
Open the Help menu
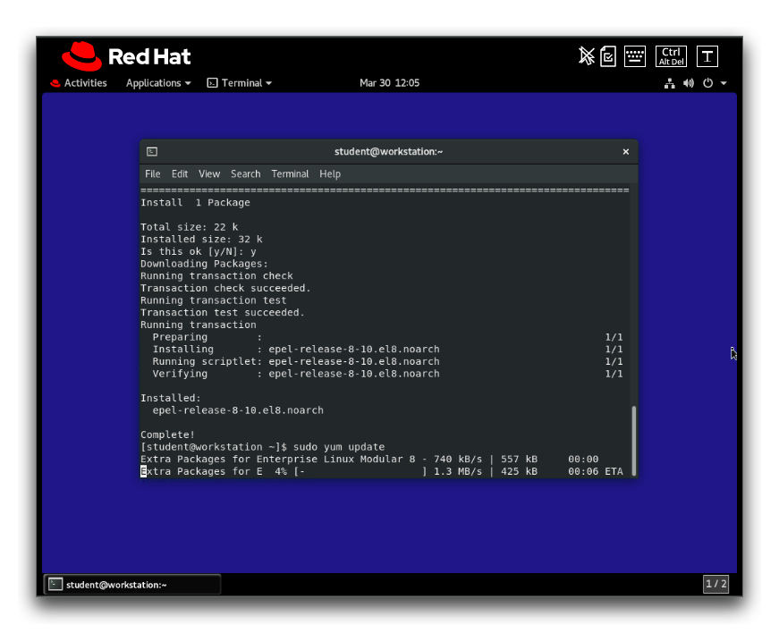tap(330, 173)
